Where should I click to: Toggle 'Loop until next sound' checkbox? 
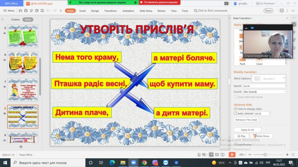click(236, 97)
